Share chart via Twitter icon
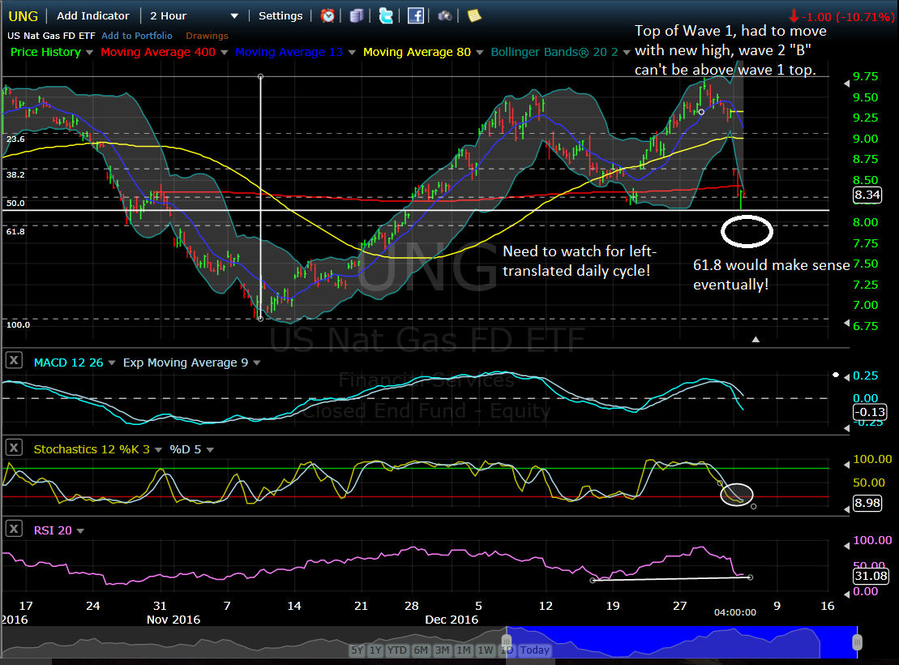899x665 pixels. pos(386,15)
